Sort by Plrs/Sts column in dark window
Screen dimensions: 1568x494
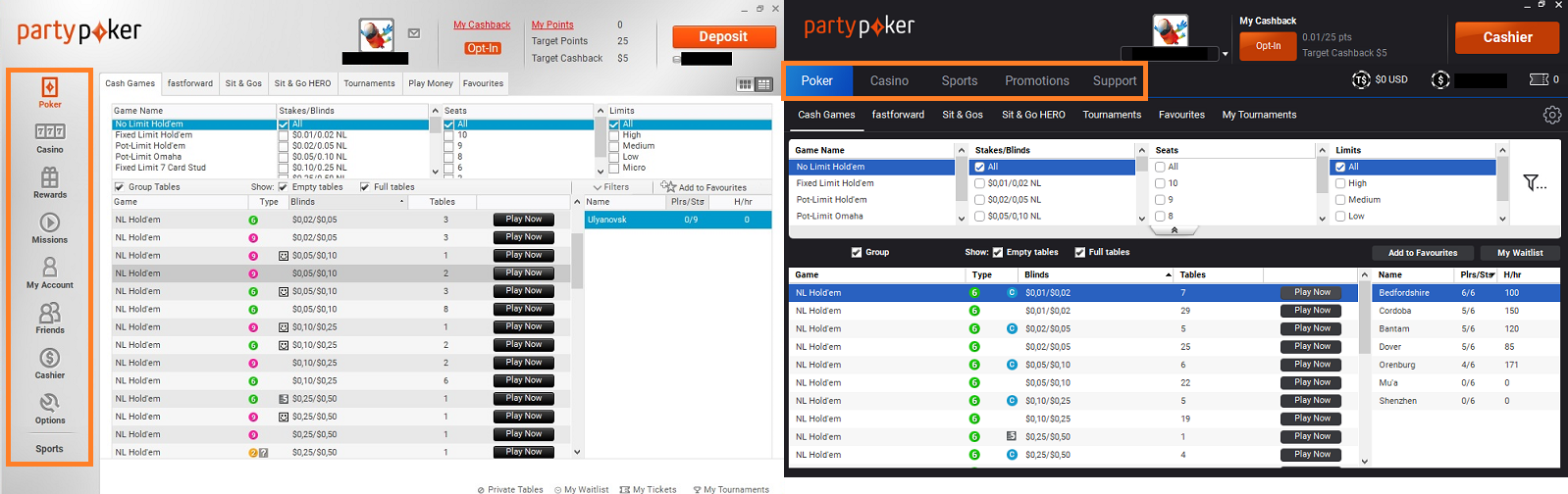coord(1478,274)
